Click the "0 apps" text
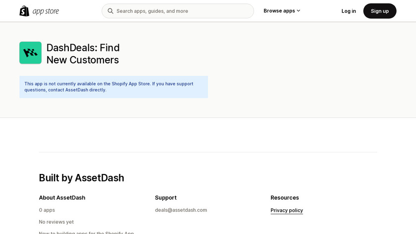This screenshot has height=234, width=416. click(47, 210)
